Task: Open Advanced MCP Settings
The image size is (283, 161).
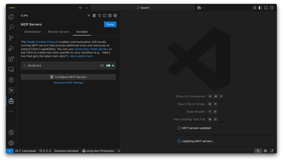Action: [x=68, y=82]
